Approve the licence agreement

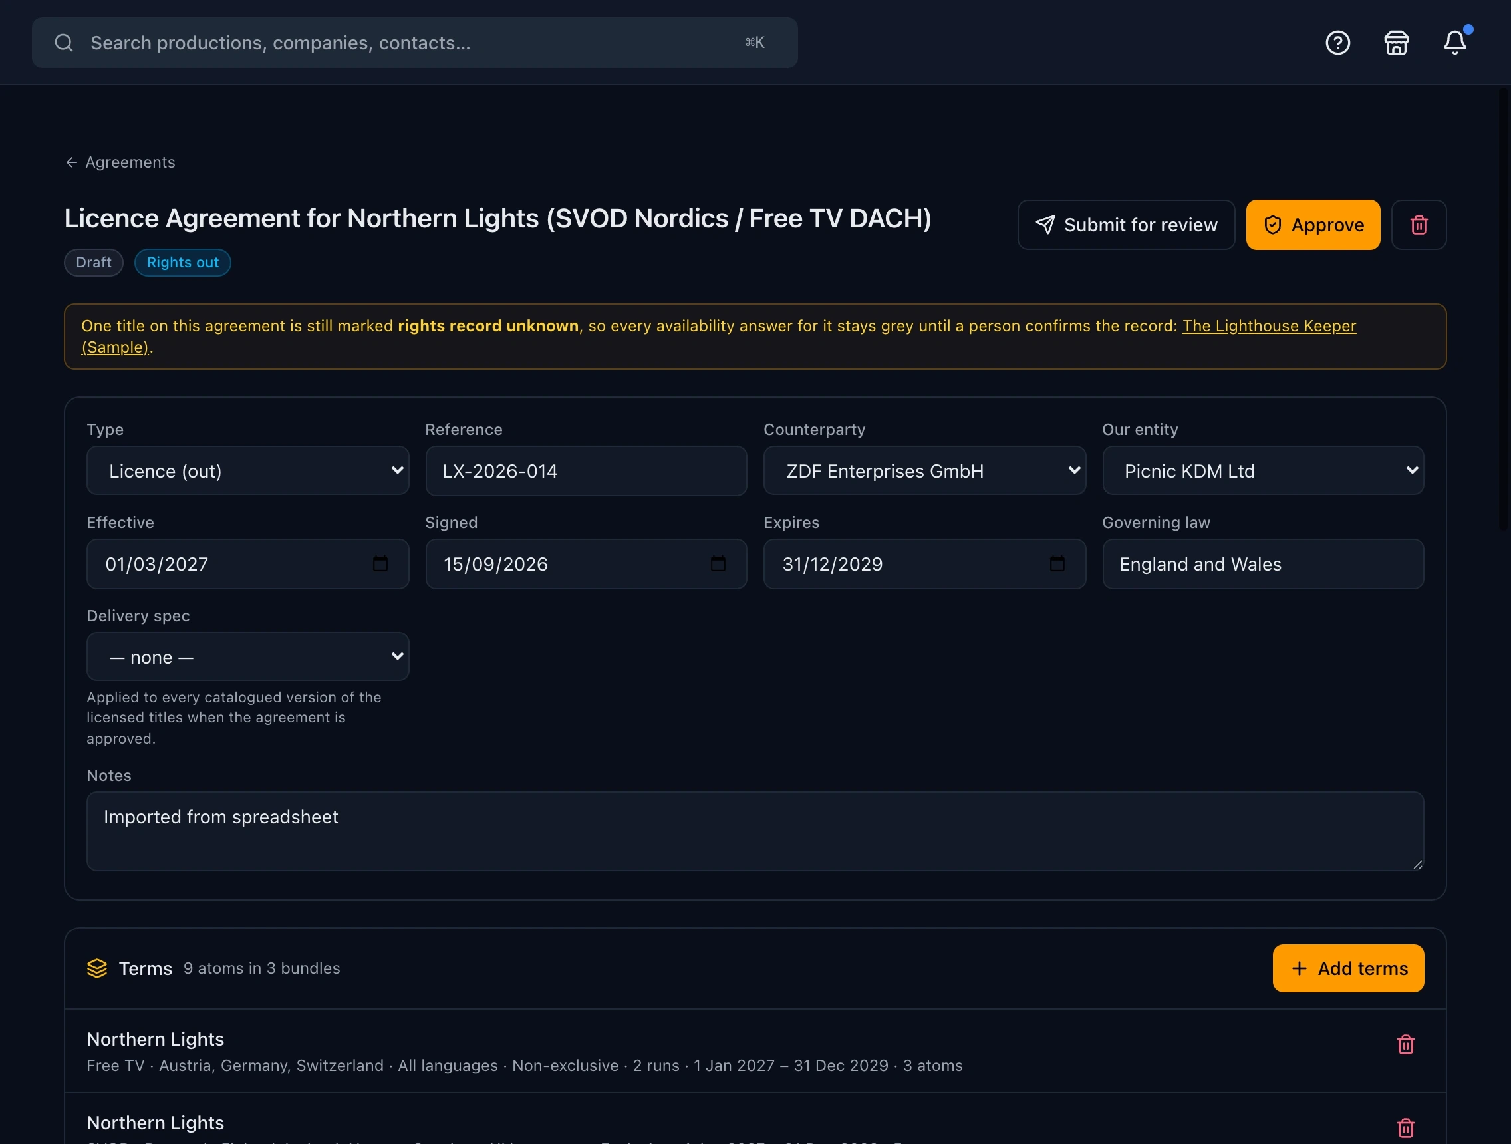pyautogui.click(x=1313, y=225)
